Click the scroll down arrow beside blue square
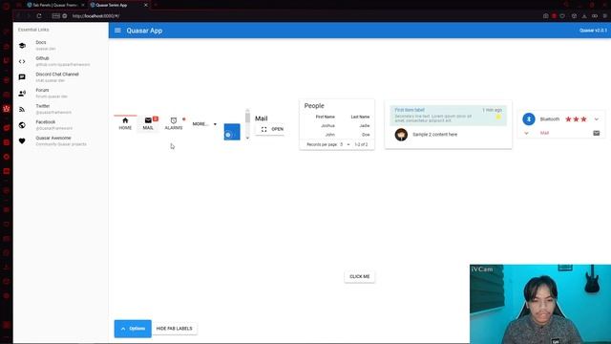611x344 pixels. tap(247, 138)
